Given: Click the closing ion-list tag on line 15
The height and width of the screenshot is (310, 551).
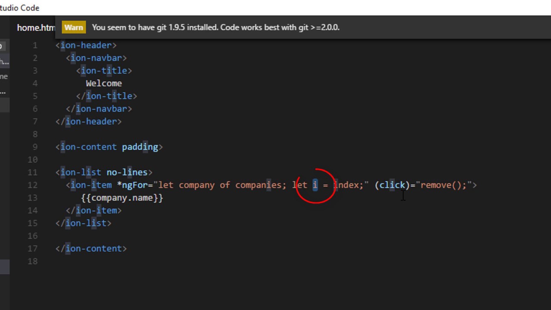Looking at the screenshot, I should coord(84,223).
